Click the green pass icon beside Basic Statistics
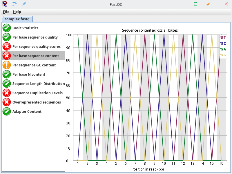This screenshot has width=232, height=174. tap(6, 28)
